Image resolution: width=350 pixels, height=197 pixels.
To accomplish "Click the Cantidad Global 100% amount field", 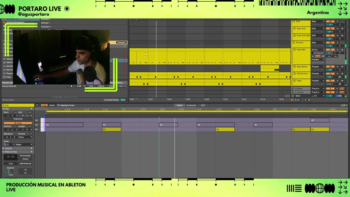I will coord(123,100).
